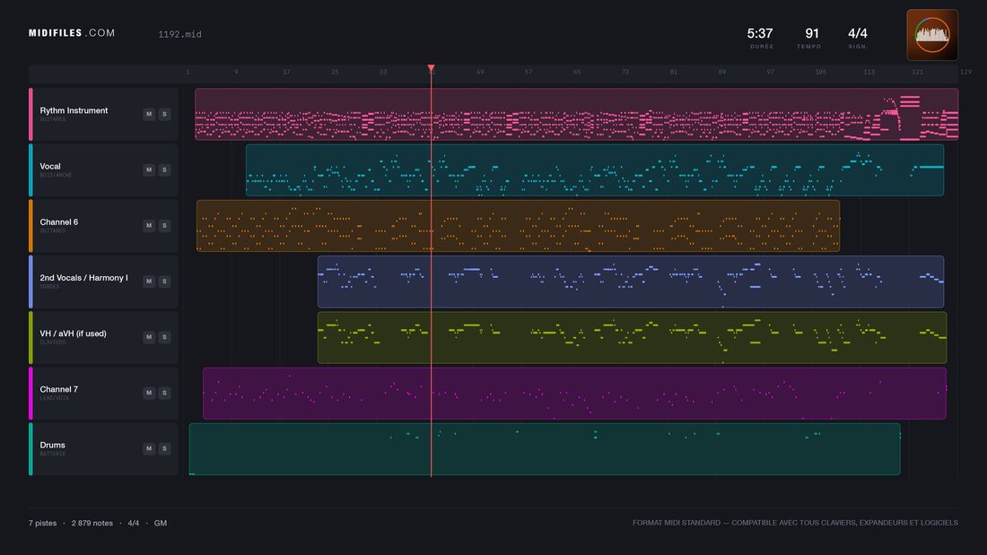The height and width of the screenshot is (555, 987).
Task: Mute the Channel 7 track
Action: tap(149, 393)
